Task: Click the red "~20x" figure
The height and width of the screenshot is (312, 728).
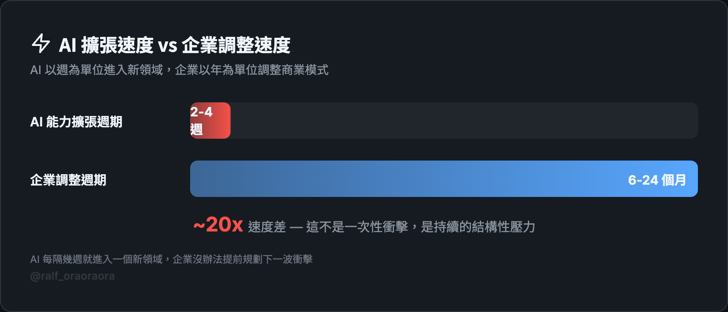Action: 218,225
